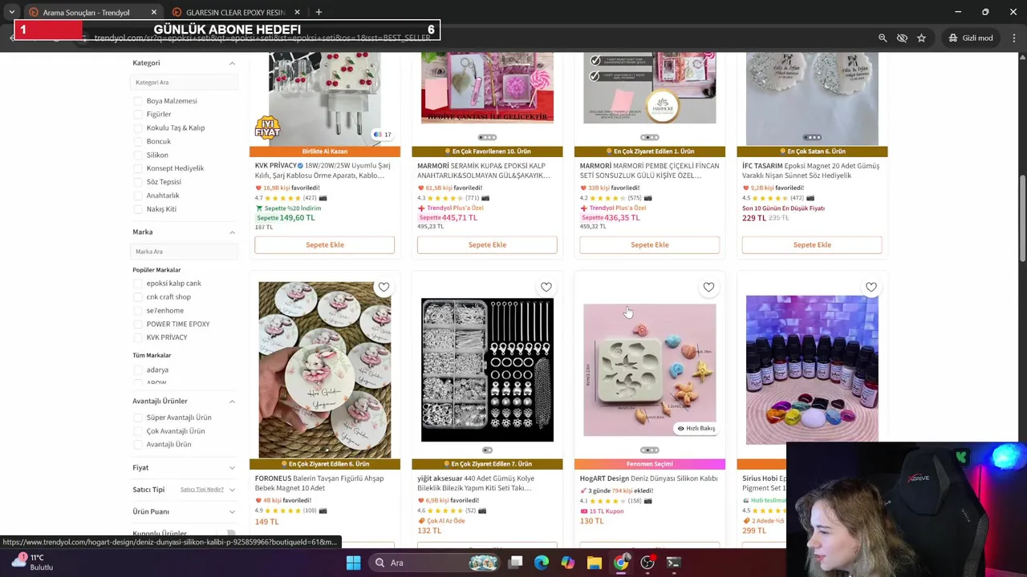Collapse the Kategori filter section
This screenshot has width=1027, height=577.
click(232, 63)
